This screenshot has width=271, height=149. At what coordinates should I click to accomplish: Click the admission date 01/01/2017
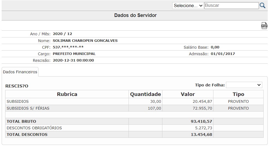tap(223, 54)
